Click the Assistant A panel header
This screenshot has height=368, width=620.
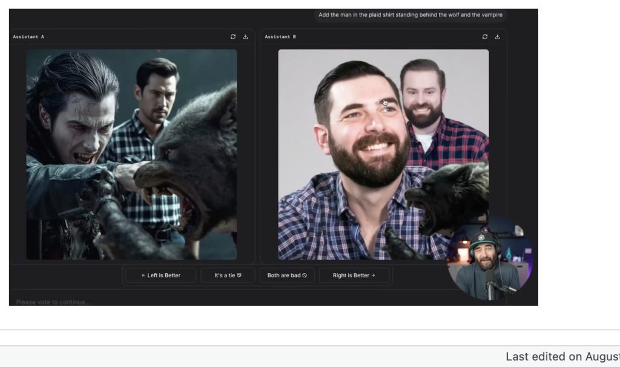point(27,36)
